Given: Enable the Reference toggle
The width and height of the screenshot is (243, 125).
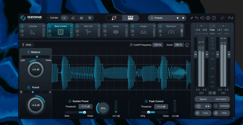Looking at the screenshot, I should coord(216,106).
